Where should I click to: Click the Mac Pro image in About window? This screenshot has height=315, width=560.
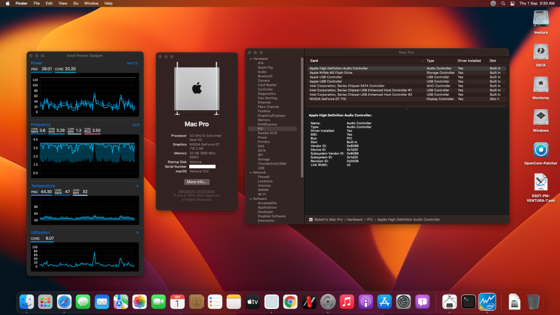[197, 88]
